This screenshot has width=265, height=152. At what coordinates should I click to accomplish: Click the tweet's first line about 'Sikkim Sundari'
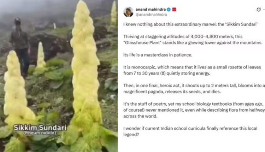[190, 24]
